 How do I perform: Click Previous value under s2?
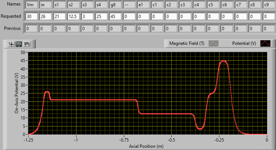pos(74,29)
